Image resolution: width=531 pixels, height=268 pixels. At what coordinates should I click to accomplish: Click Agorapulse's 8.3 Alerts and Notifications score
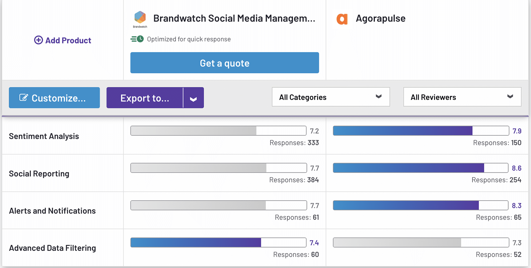click(x=516, y=206)
